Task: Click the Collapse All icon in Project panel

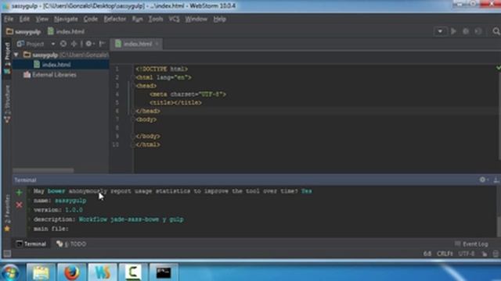Action: (74, 44)
